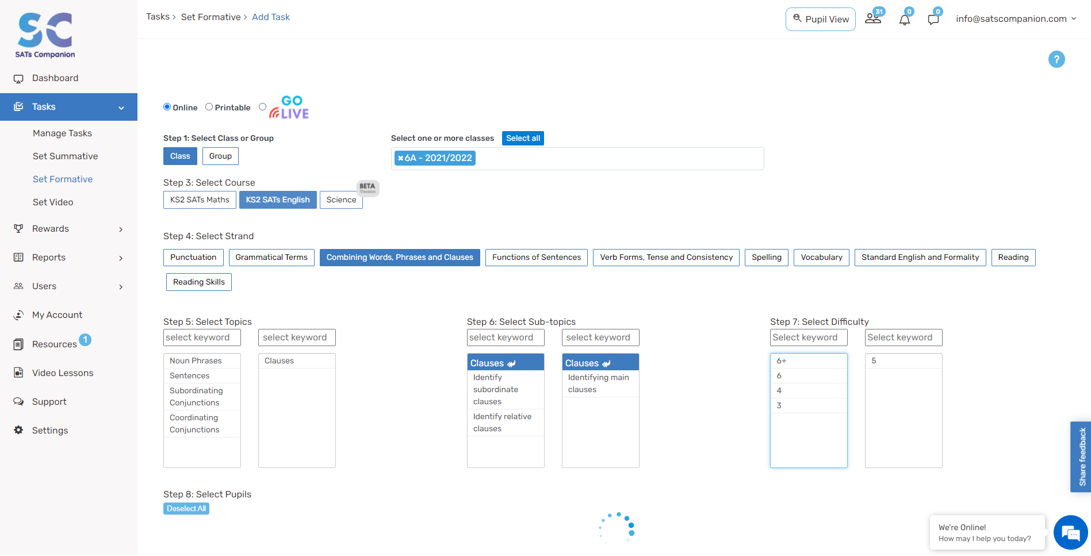The width and height of the screenshot is (1091, 556).
Task: Select the Online radio button
Action: (167, 107)
